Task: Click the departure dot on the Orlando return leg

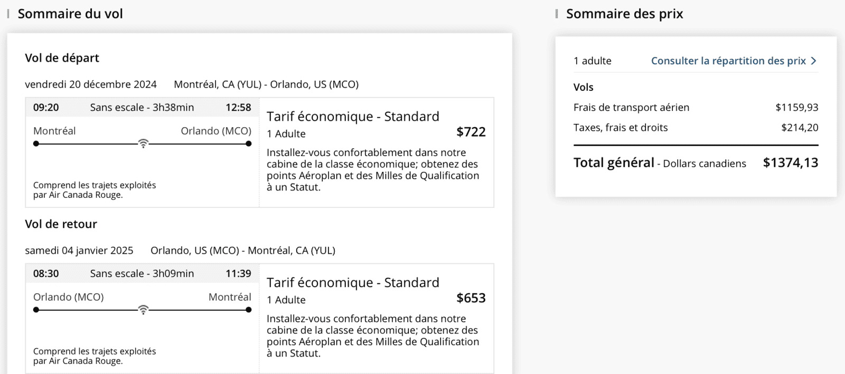Action: coord(35,309)
